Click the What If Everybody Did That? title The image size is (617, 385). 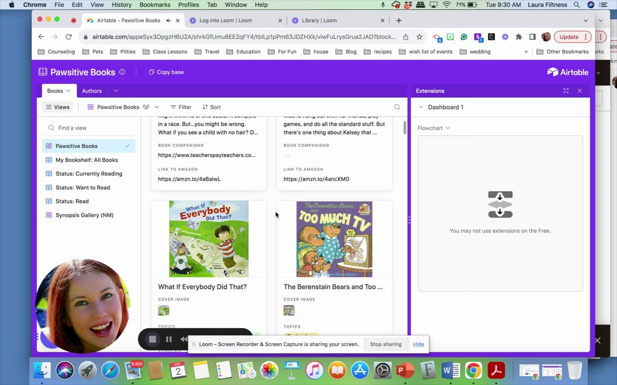tap(202, 287)
